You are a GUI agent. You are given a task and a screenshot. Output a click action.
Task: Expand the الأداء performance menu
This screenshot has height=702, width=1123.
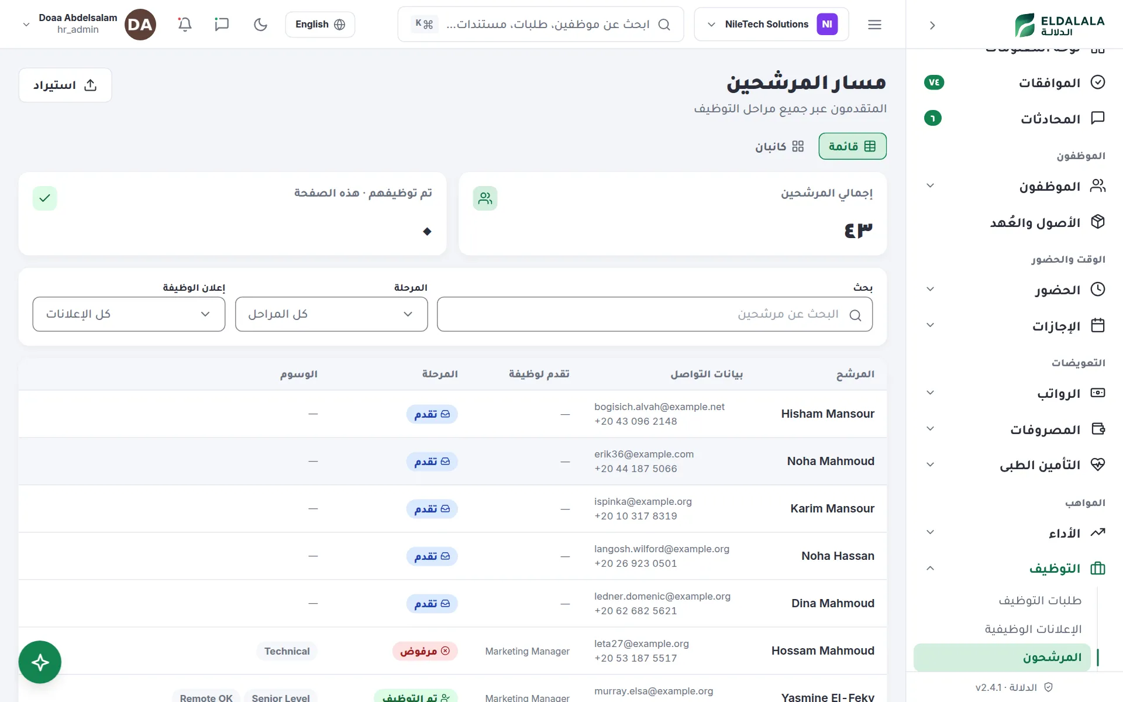coord(1015,533)
